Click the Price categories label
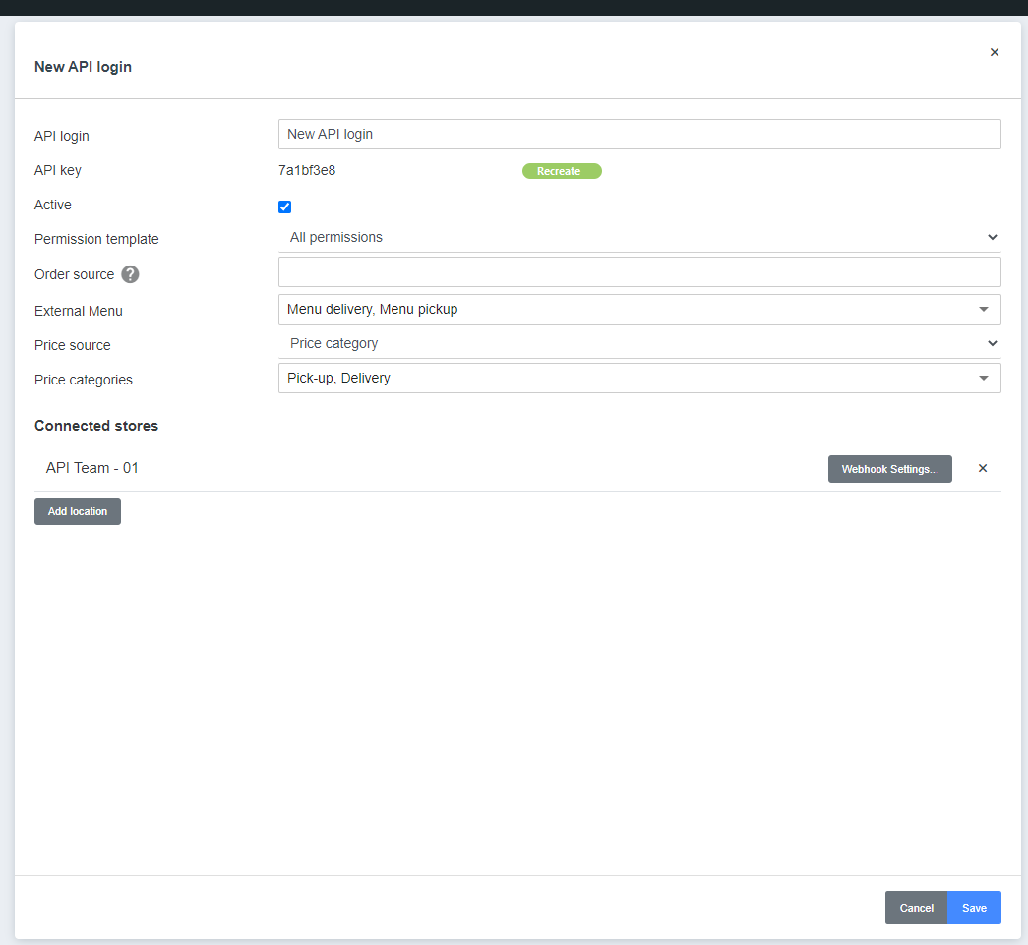1028x945 pixels. pyautogui.click(x=84, y=380)
